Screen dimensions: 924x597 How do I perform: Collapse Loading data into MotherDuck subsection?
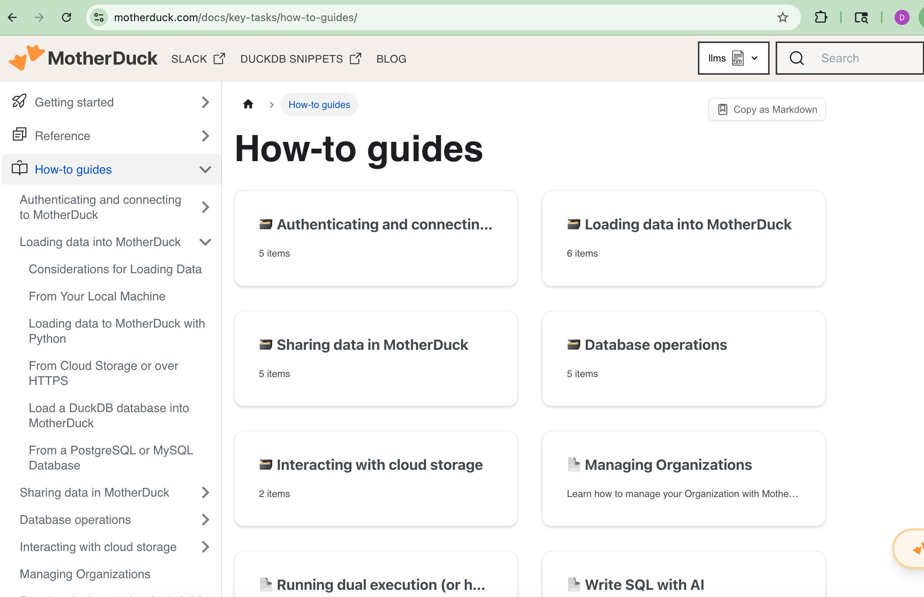point(205,242)
